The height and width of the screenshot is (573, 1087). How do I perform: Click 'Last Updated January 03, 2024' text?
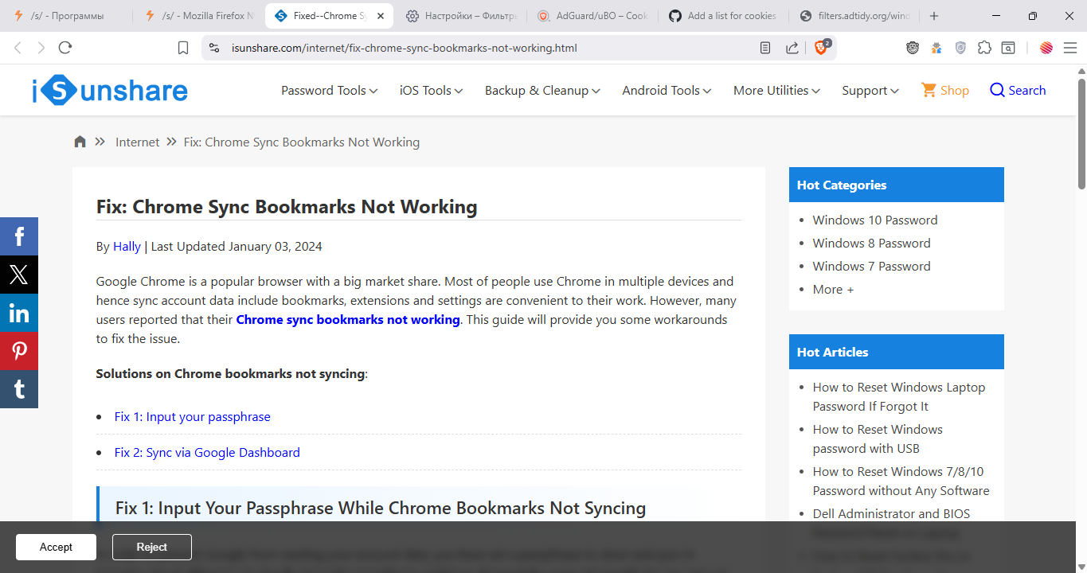tap(237, 247)
